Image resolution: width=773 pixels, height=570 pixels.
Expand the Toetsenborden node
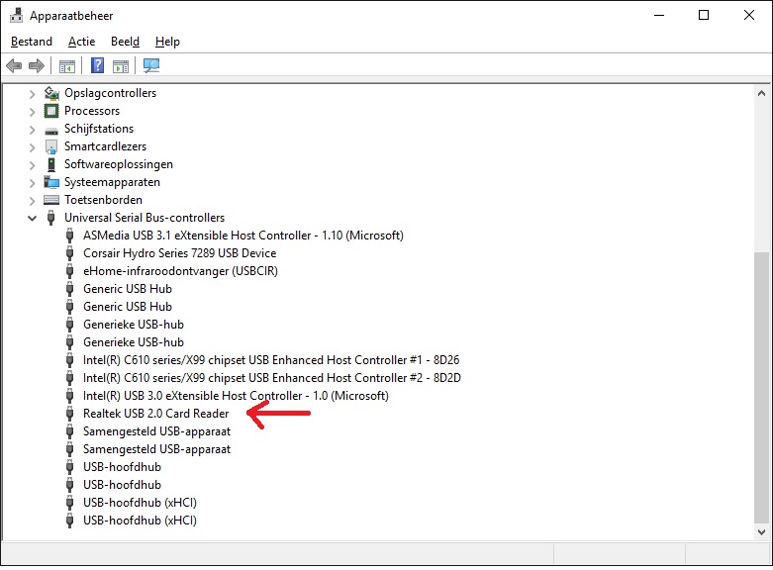[32, 201]
